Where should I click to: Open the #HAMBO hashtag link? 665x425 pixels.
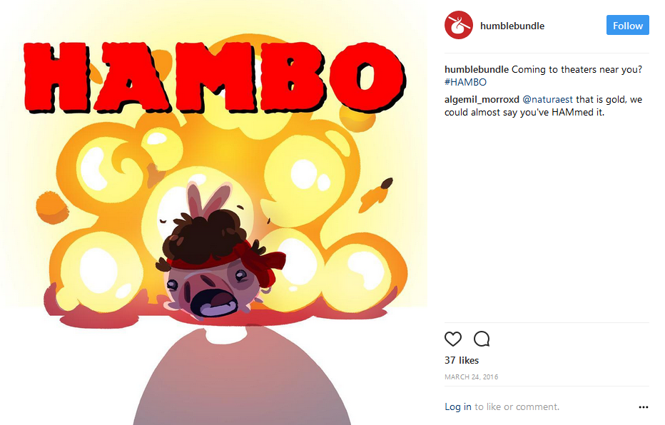pos(465,82)
